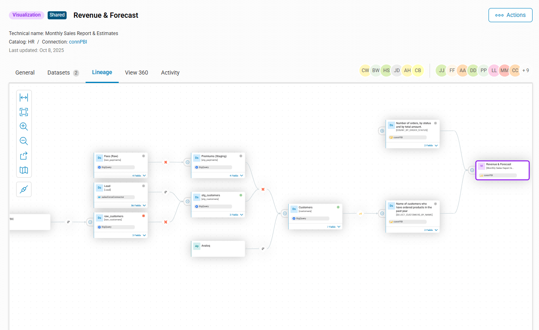Switch to the Datasets tab
This screenshot has height=330, width=539.
(x=63, y=73)
